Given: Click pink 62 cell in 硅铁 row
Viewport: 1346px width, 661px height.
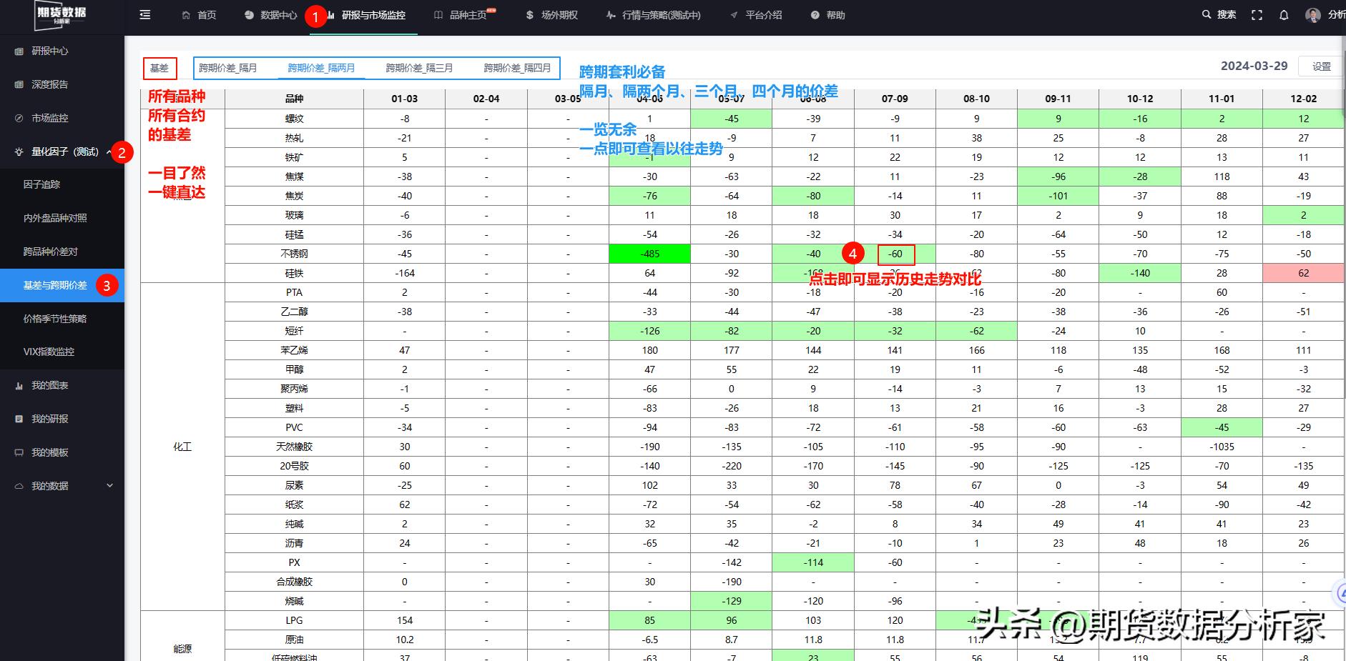Looking at the screenshot, I should tap(1303, 273).
